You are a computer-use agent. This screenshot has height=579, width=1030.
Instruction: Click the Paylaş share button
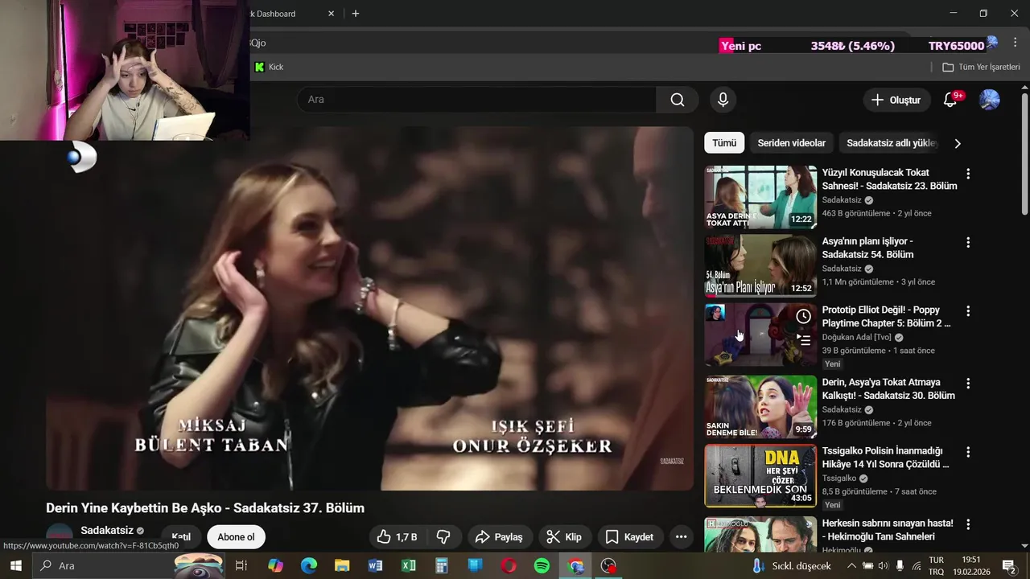click(x=499, y=537)
